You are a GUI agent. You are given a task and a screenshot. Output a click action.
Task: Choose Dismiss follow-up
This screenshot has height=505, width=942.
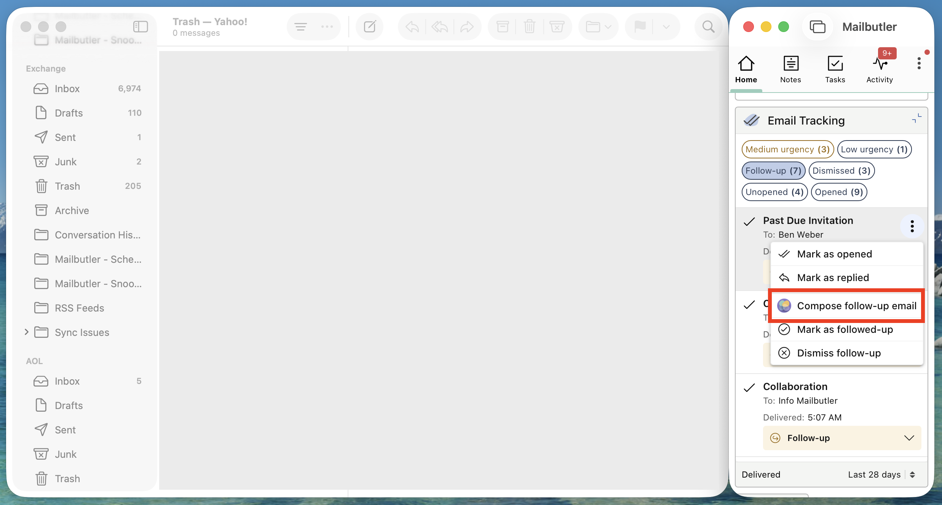pos(846,353)
